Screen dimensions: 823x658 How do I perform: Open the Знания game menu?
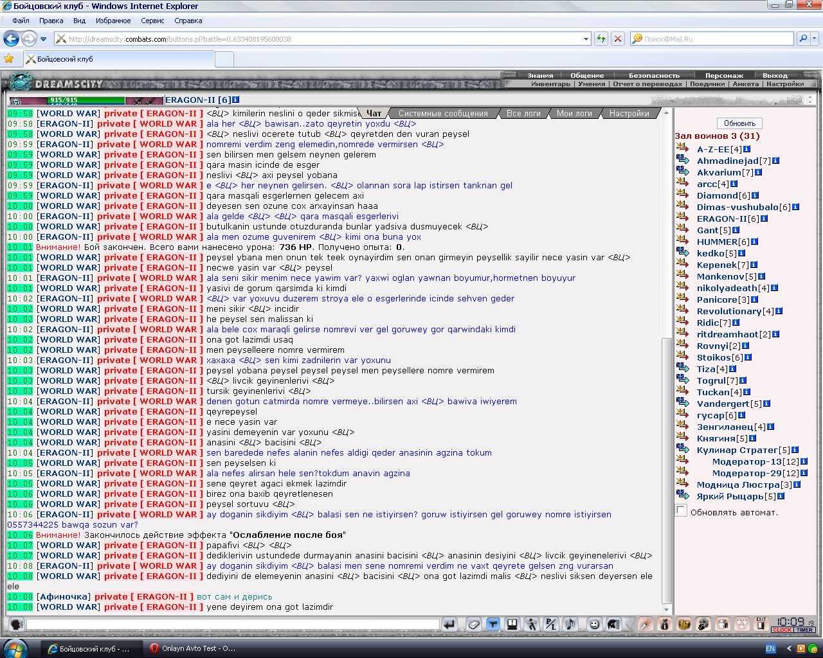click(x=540, y=75)
